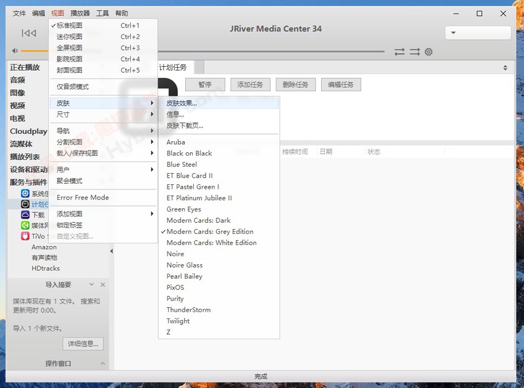The image size is (524, 388).
Task: Select HDtracks in the sidebar
Action: (46, 268)
